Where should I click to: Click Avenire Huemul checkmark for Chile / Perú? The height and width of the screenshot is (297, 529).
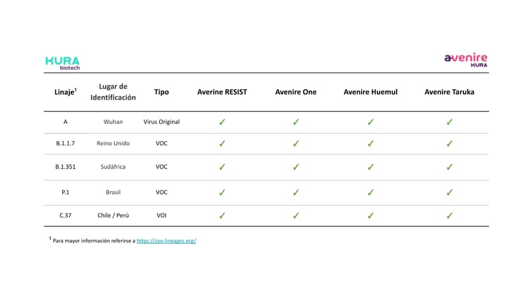pyautogui.click(x=370, y=216)
